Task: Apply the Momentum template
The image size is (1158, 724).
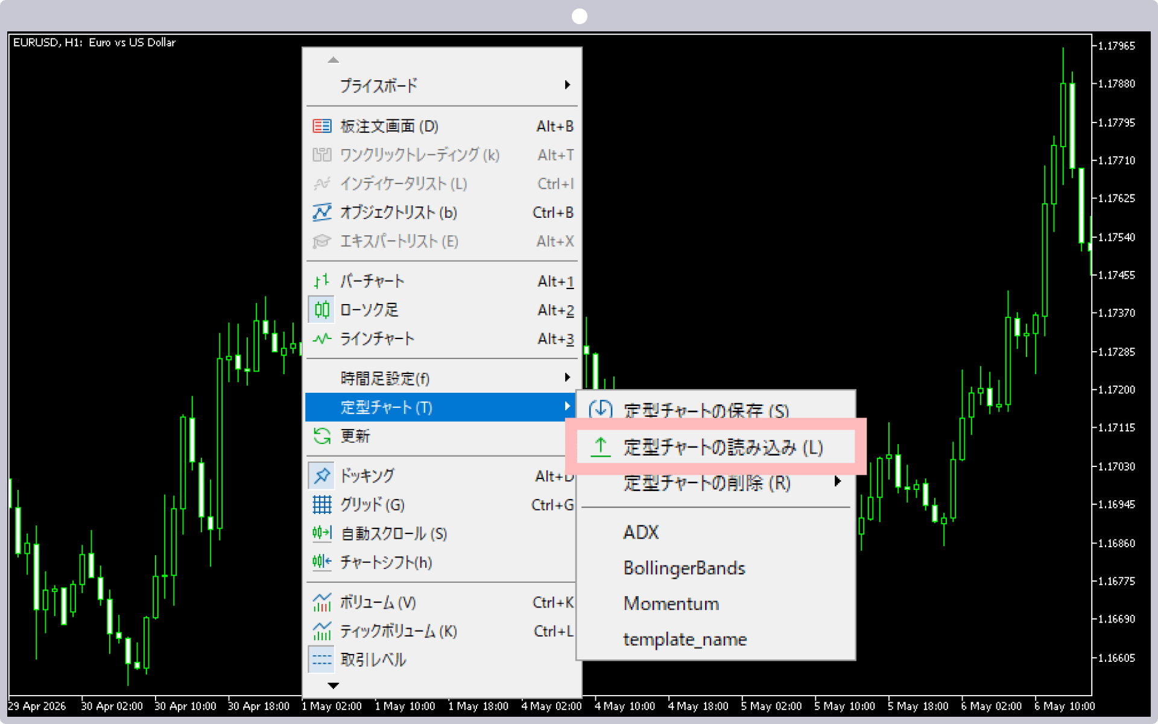Action: pyautogui.click(x=715, y=603)
